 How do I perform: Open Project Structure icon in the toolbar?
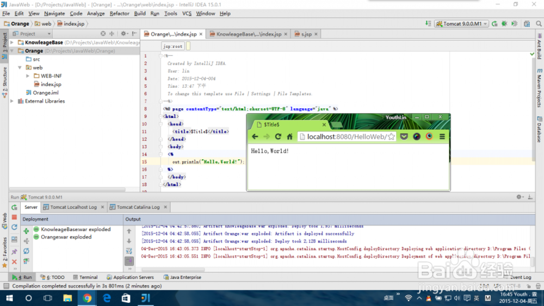click(527, 23)
